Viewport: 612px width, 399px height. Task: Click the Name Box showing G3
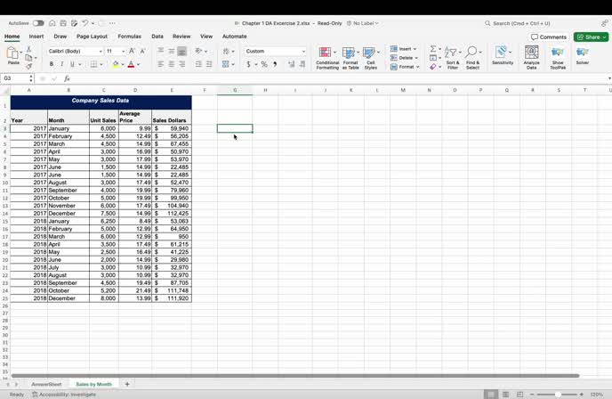tap(16, 78)
